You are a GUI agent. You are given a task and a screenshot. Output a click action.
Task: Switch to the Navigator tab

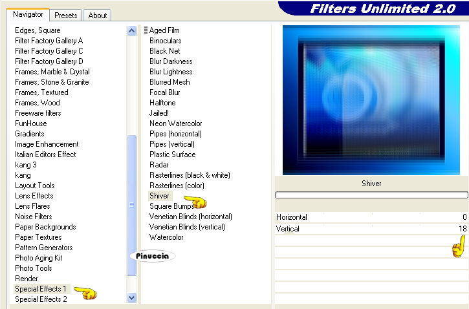coord(28,14)
